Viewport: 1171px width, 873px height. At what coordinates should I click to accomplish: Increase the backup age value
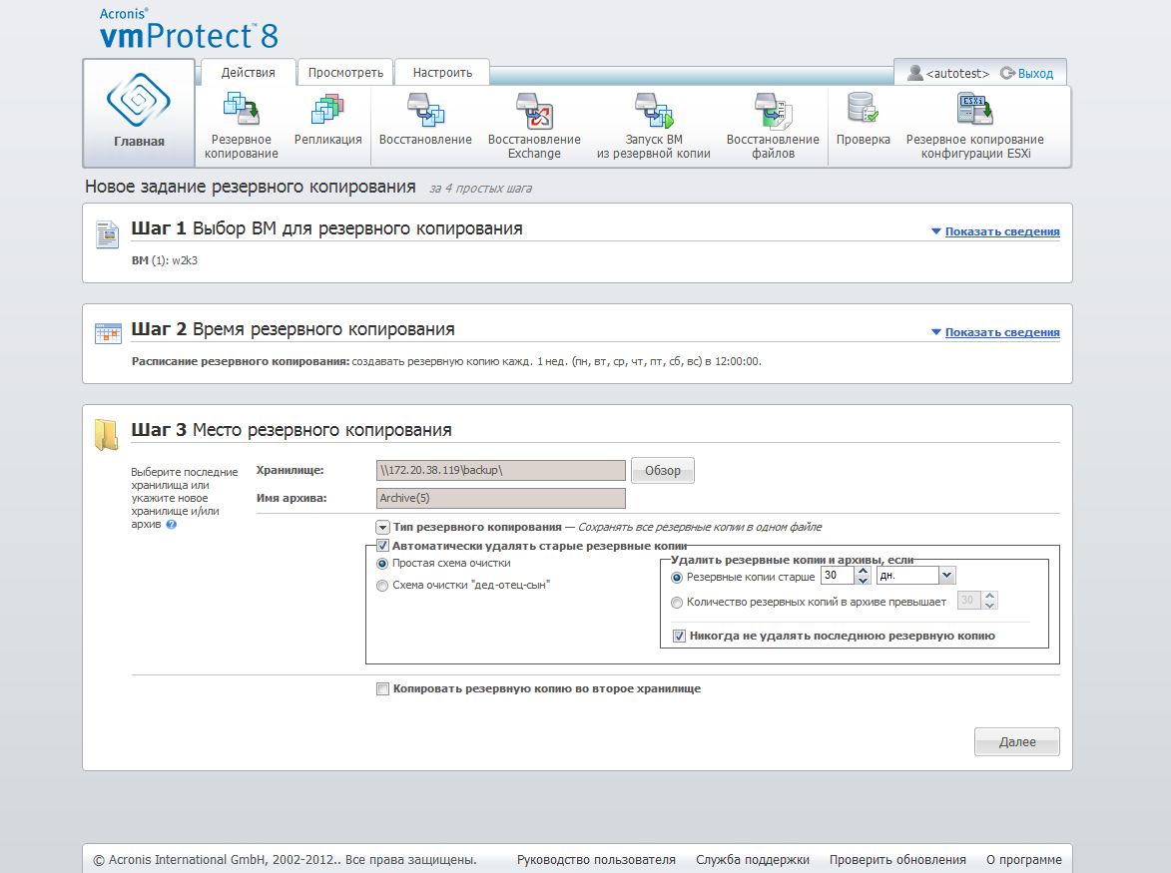[x=864, y=571]
